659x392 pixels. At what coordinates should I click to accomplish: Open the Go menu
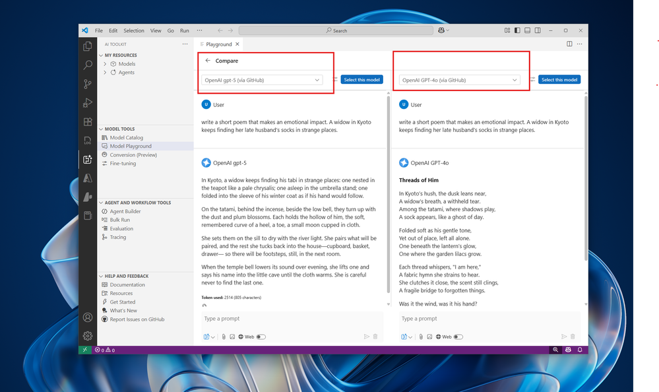click(171, 30)
